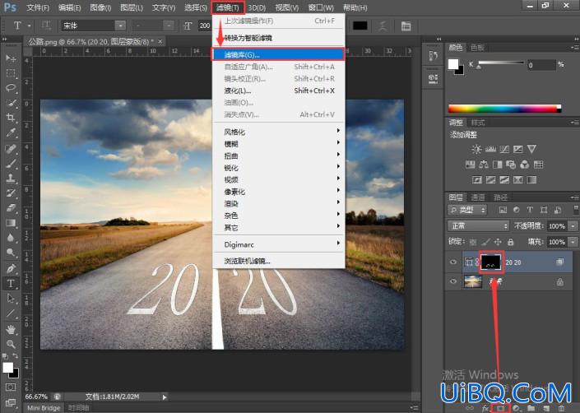580x413 pixels.
Task: Select the Gradient tool
Action: coord(11,223)
